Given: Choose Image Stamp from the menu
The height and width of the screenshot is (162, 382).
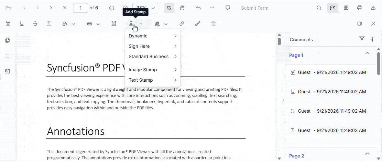Looking at the screenshot, I should click(152, 70).
